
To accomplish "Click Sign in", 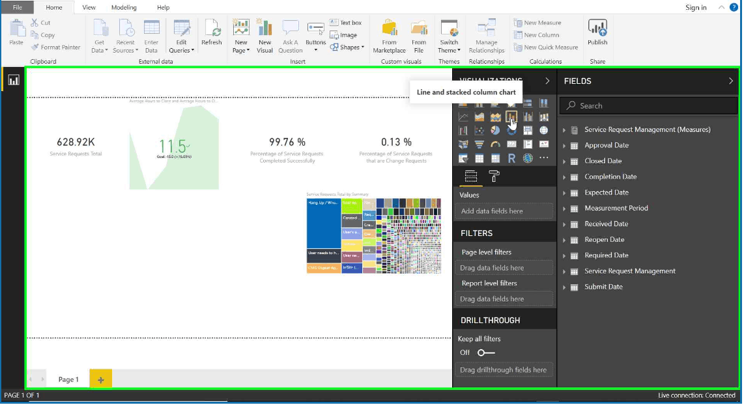I will [696, 7].
